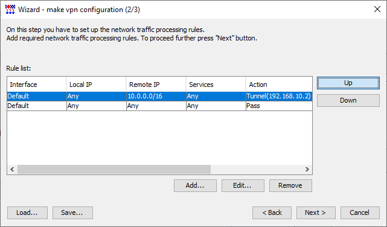Click the wizard app icon in title bar
Viewport: 387px width, 227px height.
click(x=10, y=10)
